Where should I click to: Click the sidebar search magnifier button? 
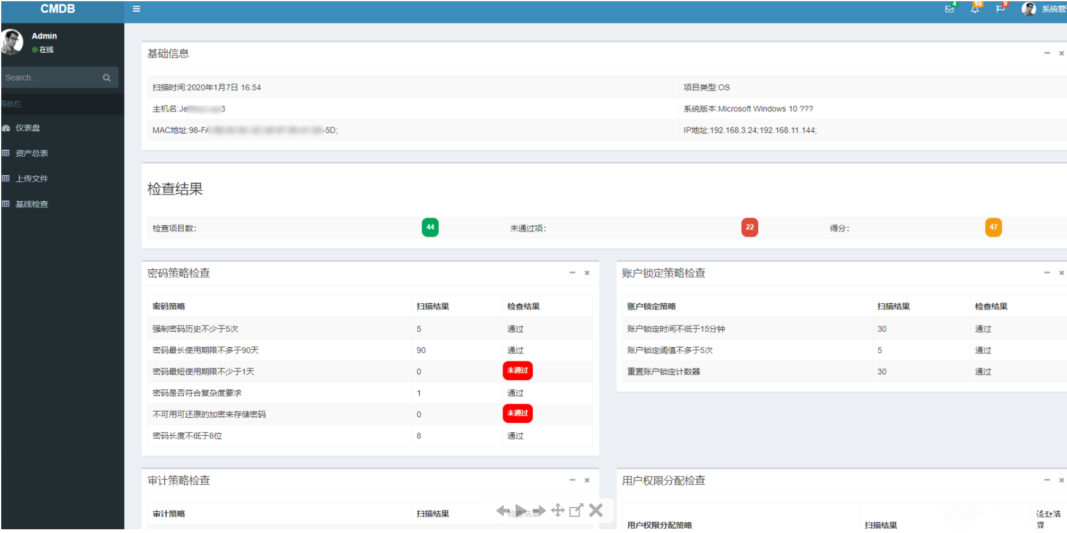(x=106, y=78)
